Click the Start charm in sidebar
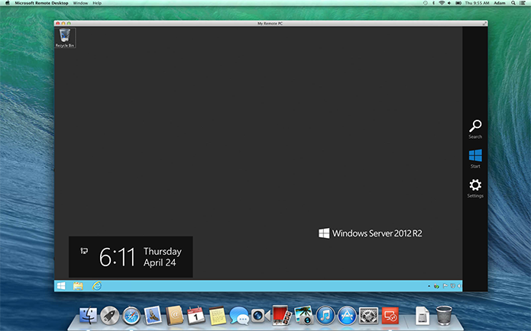 (x=474, y=157)
